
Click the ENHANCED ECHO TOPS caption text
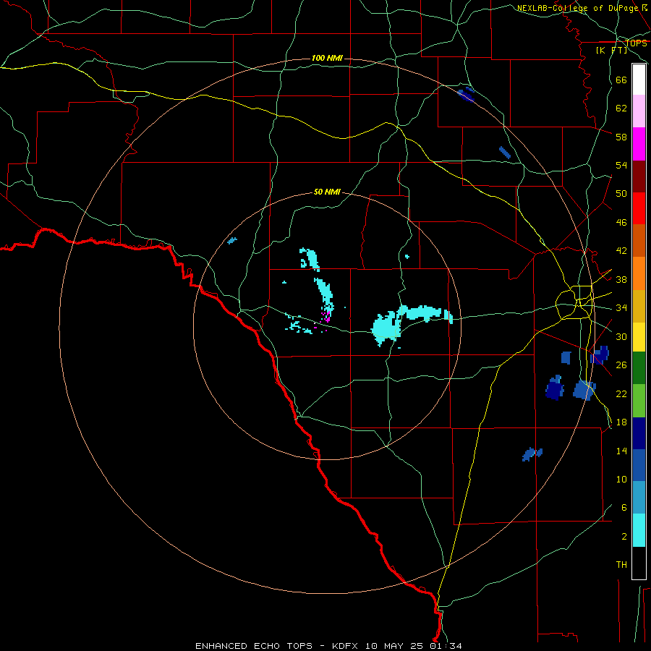pyautogui.click(x=254, y=646)
